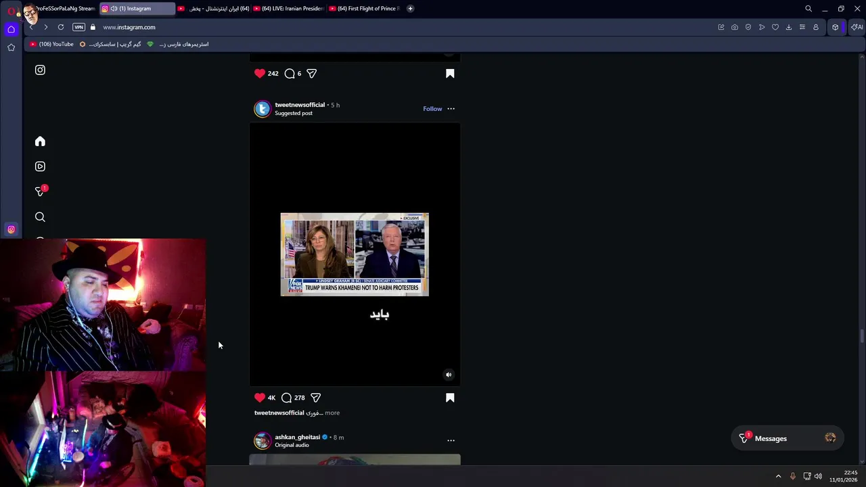Switch to the Iran International YouTube tab
The height and width of the screenshot is (487, 866).
pos(214,9)
